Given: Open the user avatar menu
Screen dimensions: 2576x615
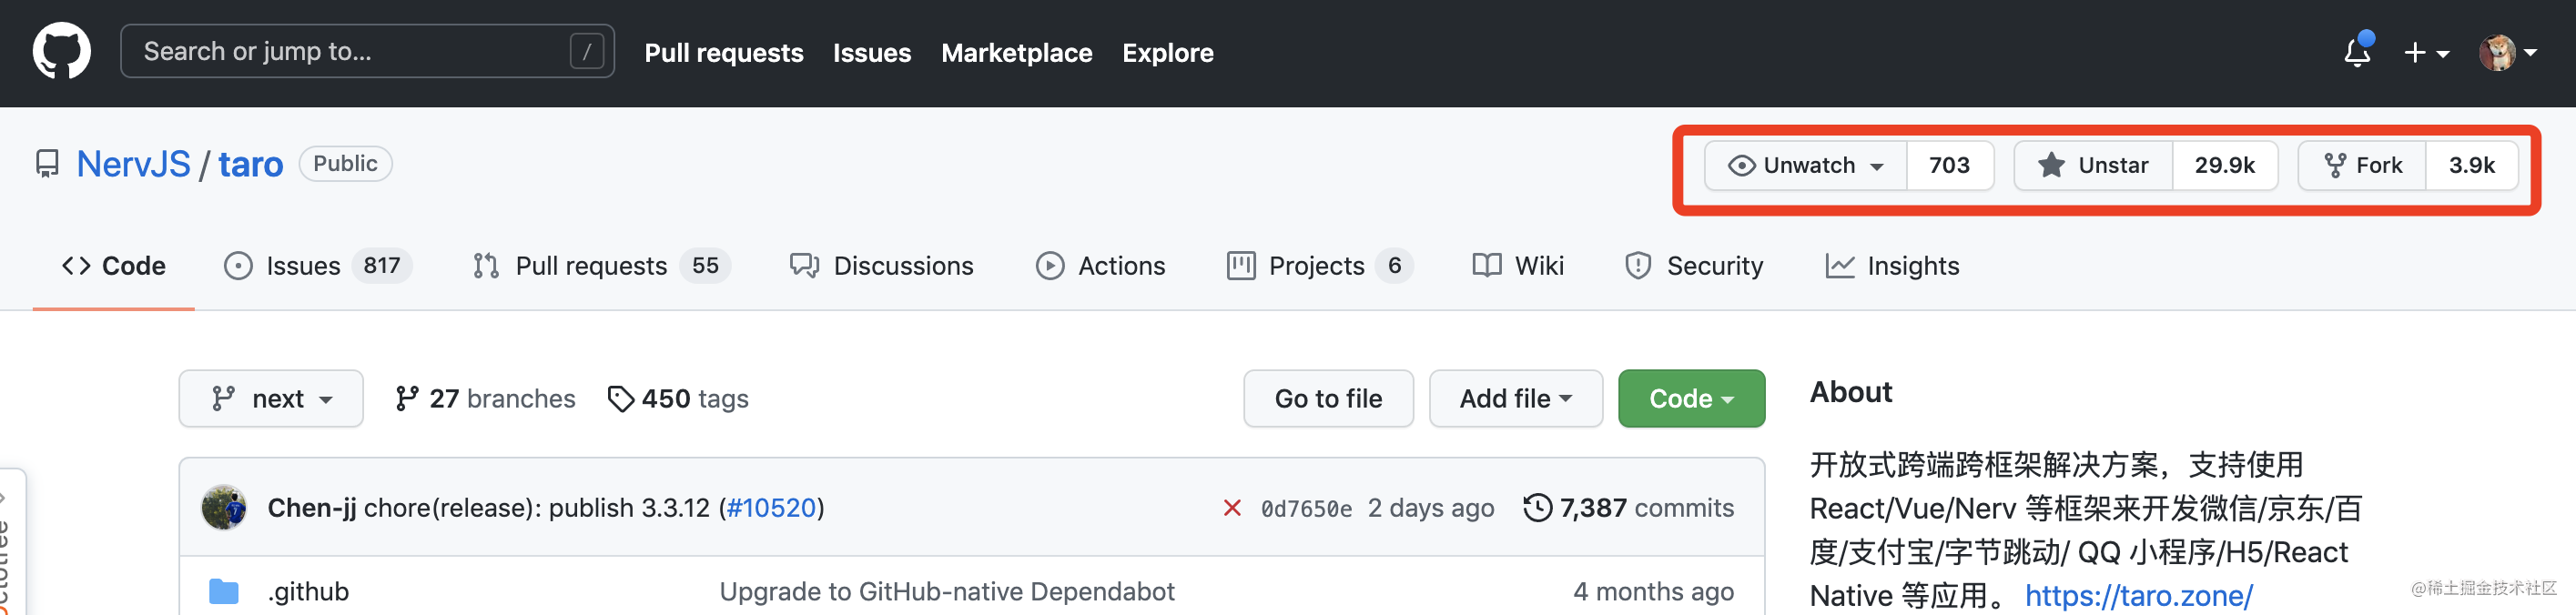Looking at the screenshot, I should point(2507,52).
